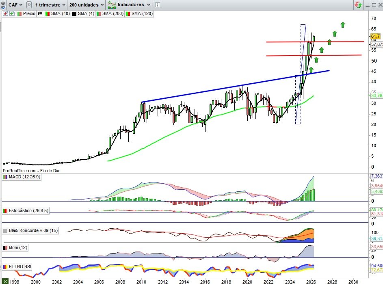Click the 57,875 price label
The height and width of the screenshot is (284, 383).
[x=377, y=44]
